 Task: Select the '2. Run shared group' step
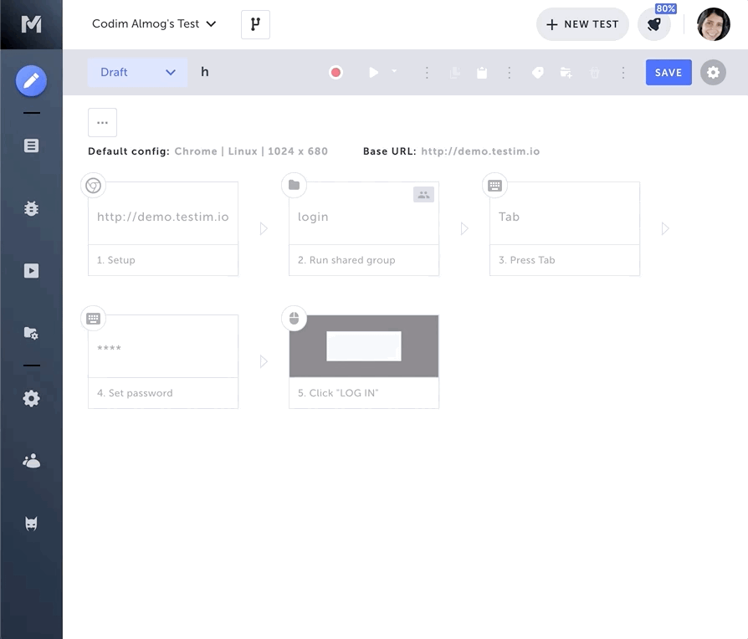point(364,228)
